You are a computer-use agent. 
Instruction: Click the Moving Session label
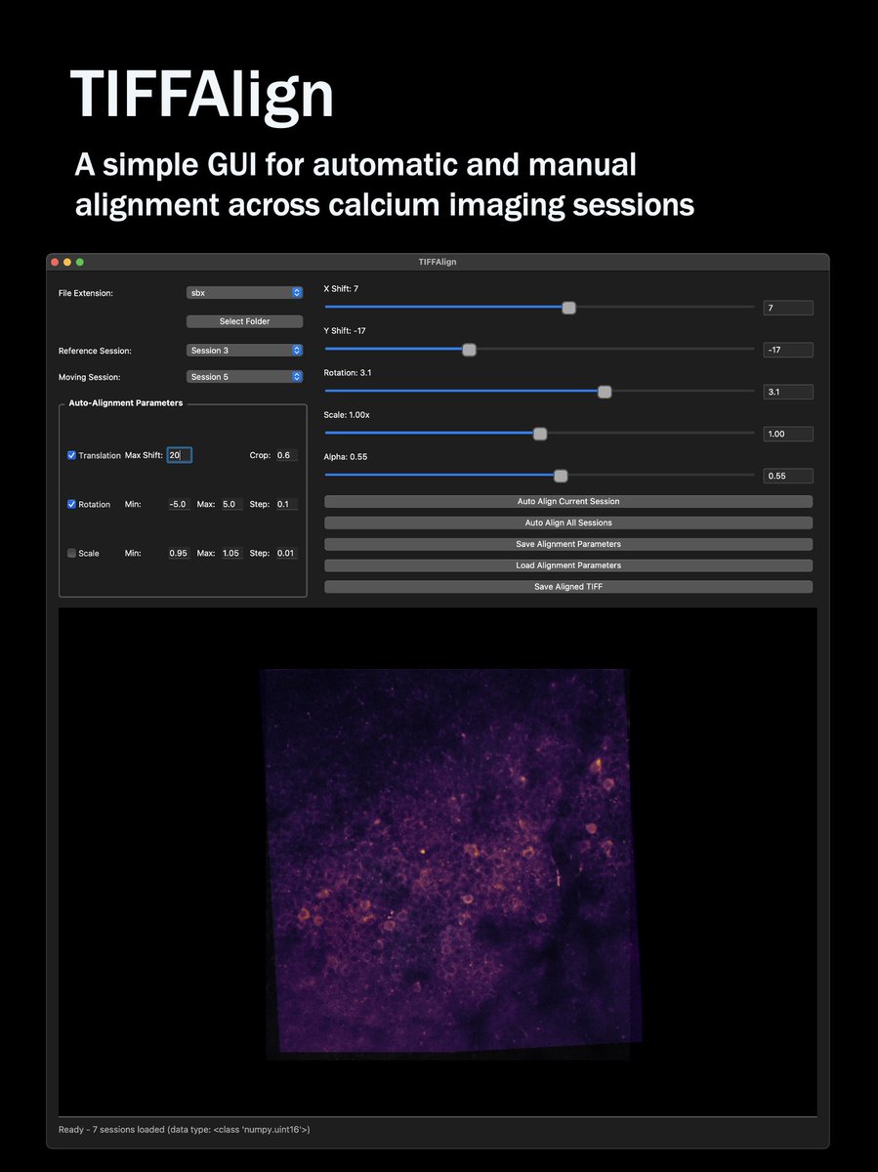pyautogui.click(x=89, y=377)
